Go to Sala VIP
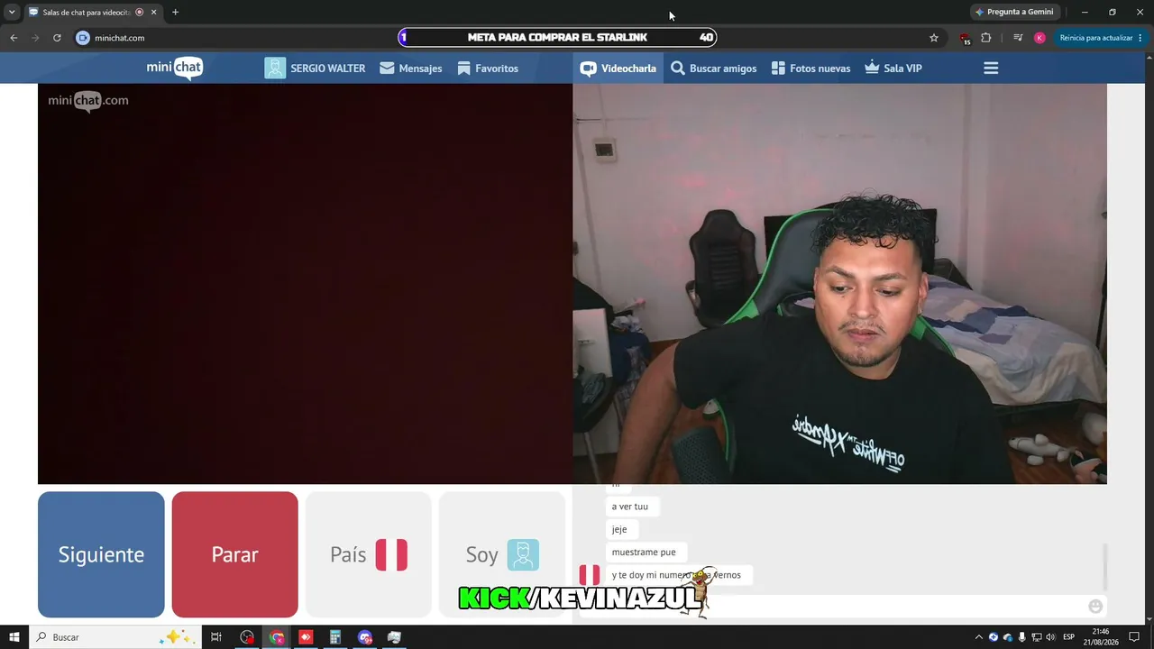The width and height of the screenshot is (1154, 649). tap(893, 69)
